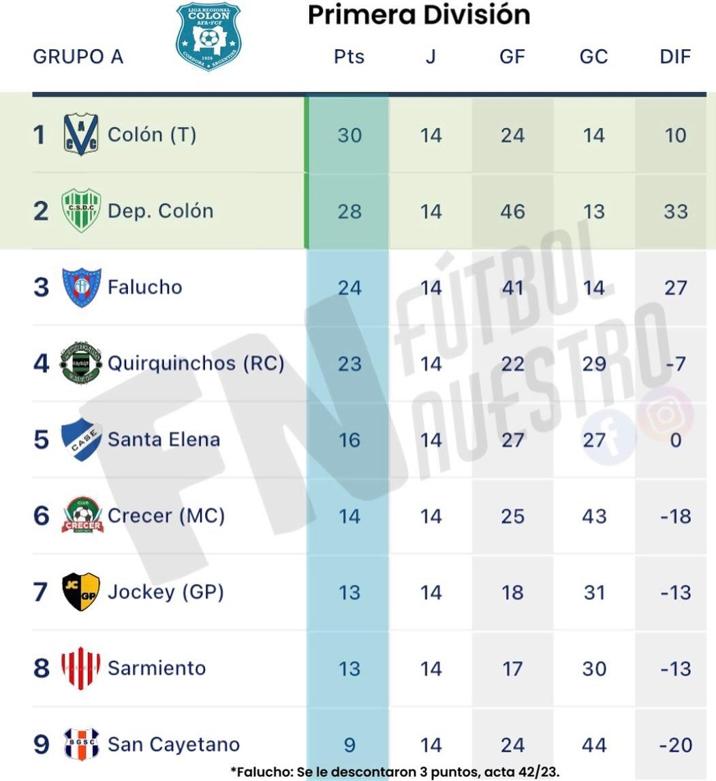
Task: Select the GF column header
Action: (512, 57)
